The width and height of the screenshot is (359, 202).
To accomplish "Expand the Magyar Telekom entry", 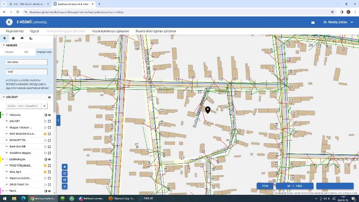I will pos(7,127).
